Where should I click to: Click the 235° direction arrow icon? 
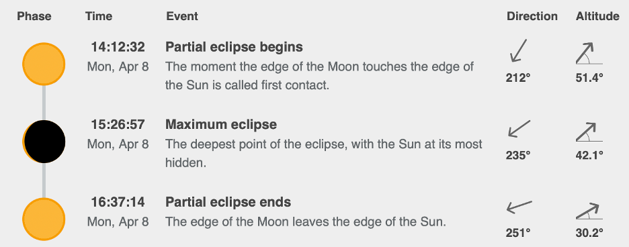click(x=519, y=129)
